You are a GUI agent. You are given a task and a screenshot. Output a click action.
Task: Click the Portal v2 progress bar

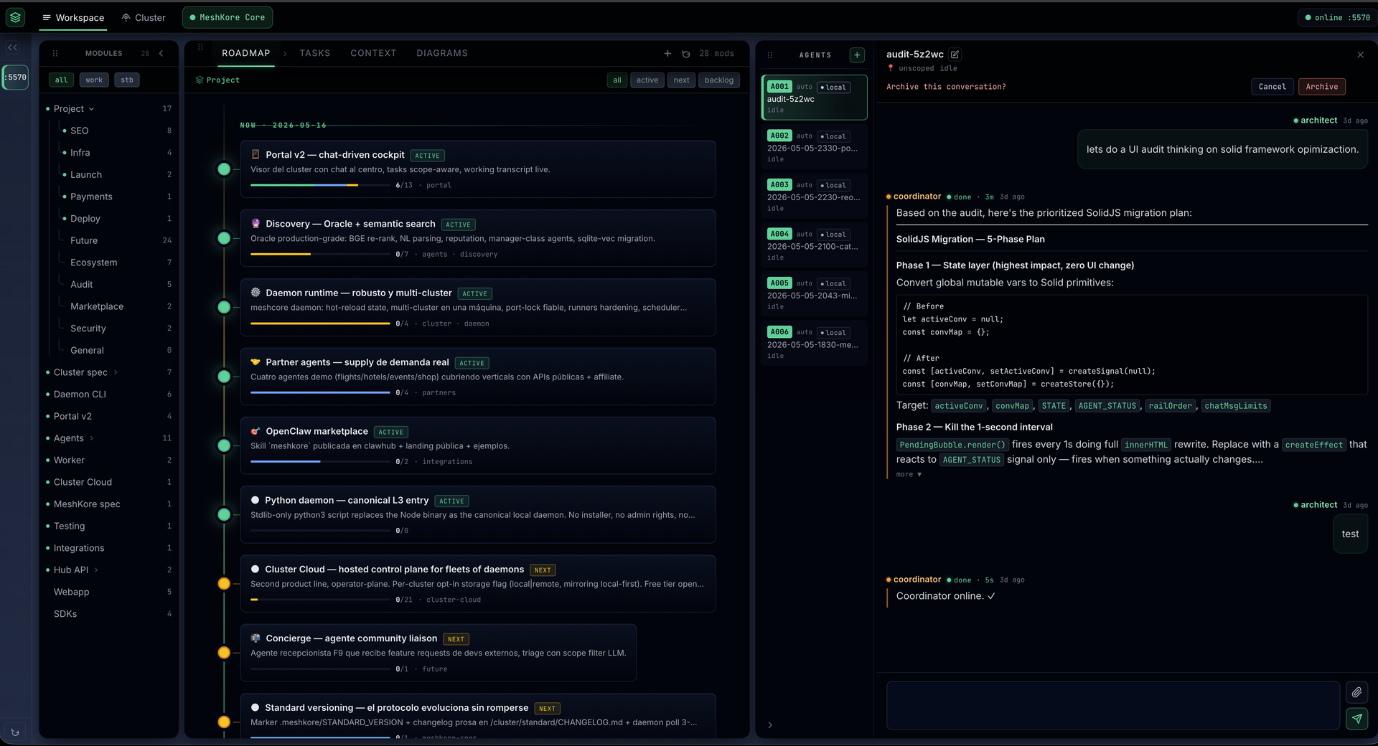pos(320,185)
